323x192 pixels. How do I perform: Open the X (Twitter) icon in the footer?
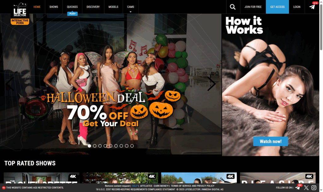pos(306,187)
